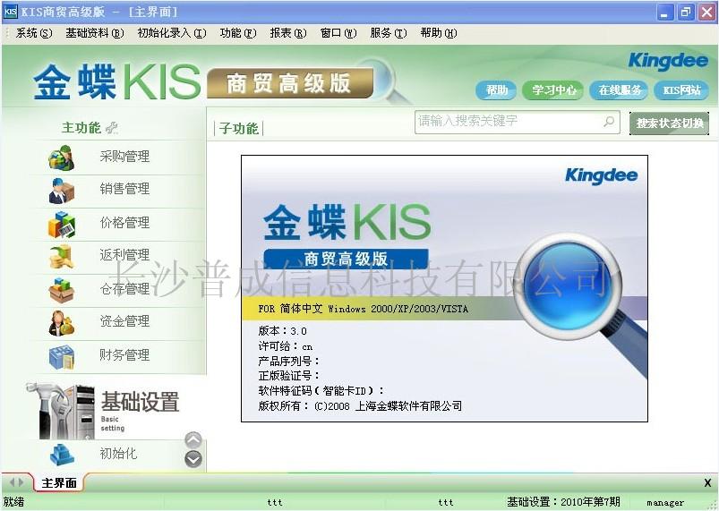Open the 报表(R) menu
The height and width of the screenshot is (511, 719).
pyautogui.click(x=288, y=33)
